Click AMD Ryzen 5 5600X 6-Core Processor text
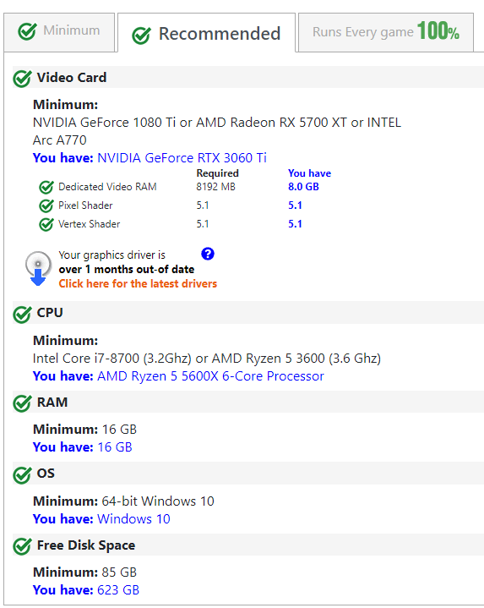 pos(210,376)
